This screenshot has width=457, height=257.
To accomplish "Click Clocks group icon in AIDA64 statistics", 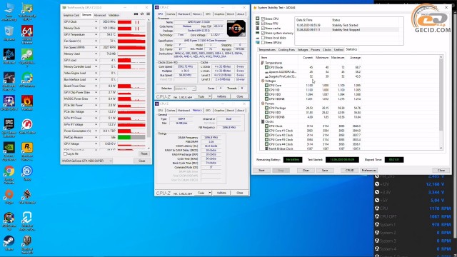I will click(x=263, y=121).
